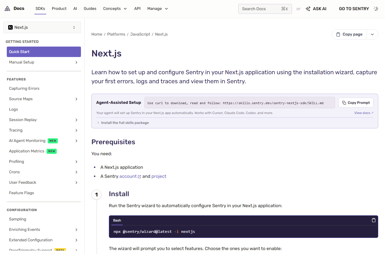385x254 pixels.
Task: Expand Crons chevron
Action: (x=76, y=172)
